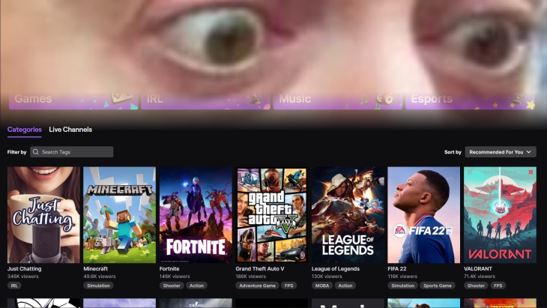
Task: Open the Fortnite cover thumbnail
Action: (196, 215)
